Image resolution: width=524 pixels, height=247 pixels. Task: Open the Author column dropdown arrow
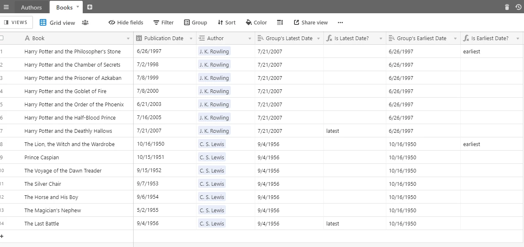(250, 38)
